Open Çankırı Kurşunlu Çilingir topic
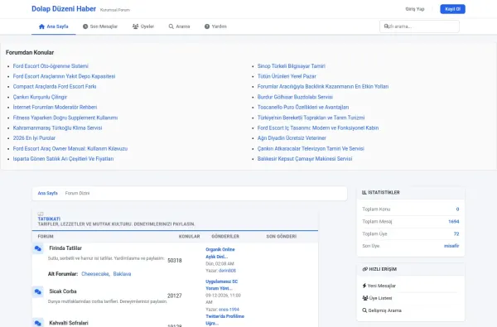 coord(40,97)
